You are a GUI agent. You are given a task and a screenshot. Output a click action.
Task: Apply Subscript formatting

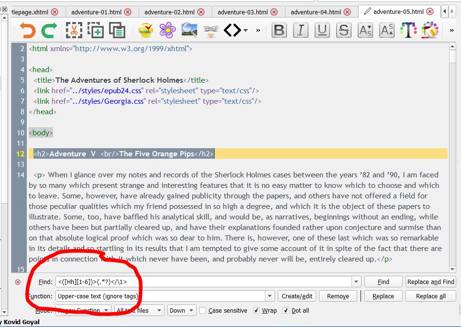(x=365, y=30)
